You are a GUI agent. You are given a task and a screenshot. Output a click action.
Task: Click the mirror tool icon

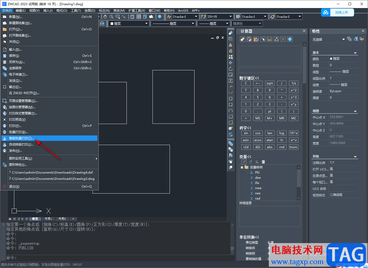click(231, 45)
